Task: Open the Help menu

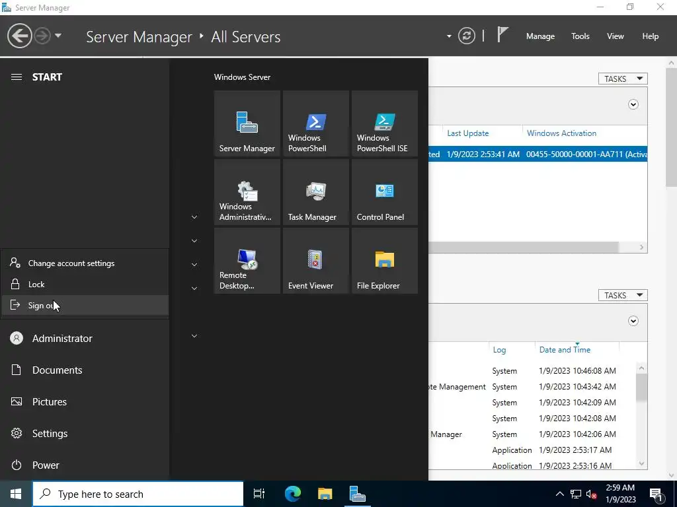Action: coord(650,36)
